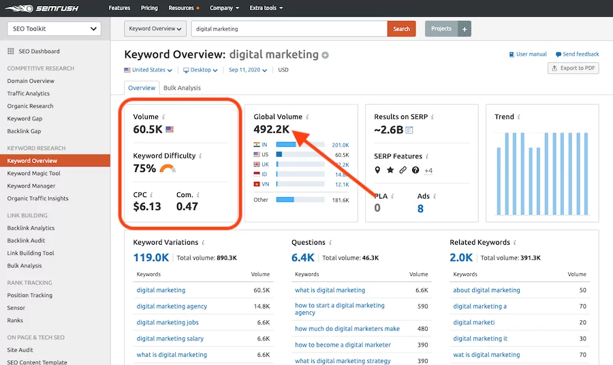613x365 pixels.
Task: Click the SEO Dashboard grid icon
Action: (x=10, y=51)
